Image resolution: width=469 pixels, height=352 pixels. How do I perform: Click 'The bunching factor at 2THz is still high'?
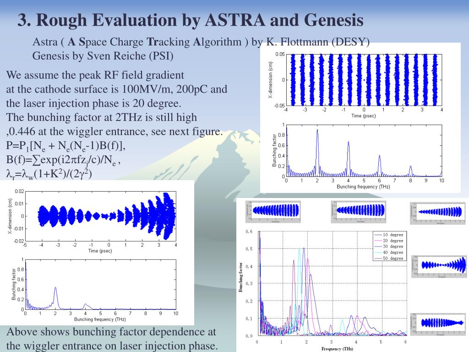point(101,117)
